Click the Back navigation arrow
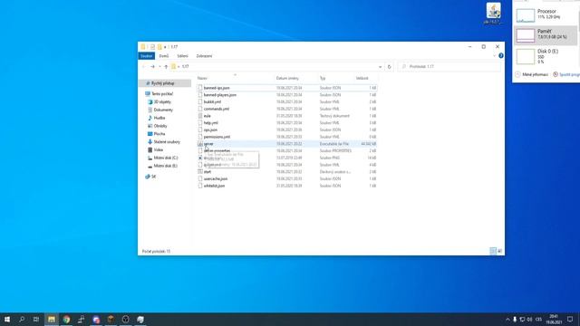 pos(143,66)
